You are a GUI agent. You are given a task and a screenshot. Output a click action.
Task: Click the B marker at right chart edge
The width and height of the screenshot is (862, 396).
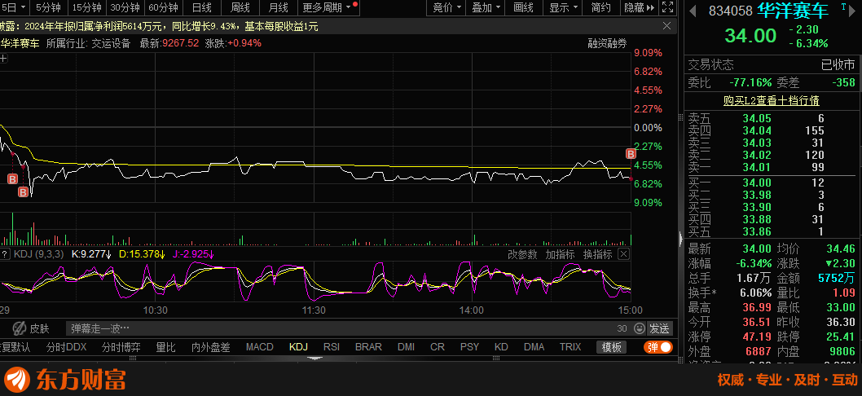[x=631, y=153]
